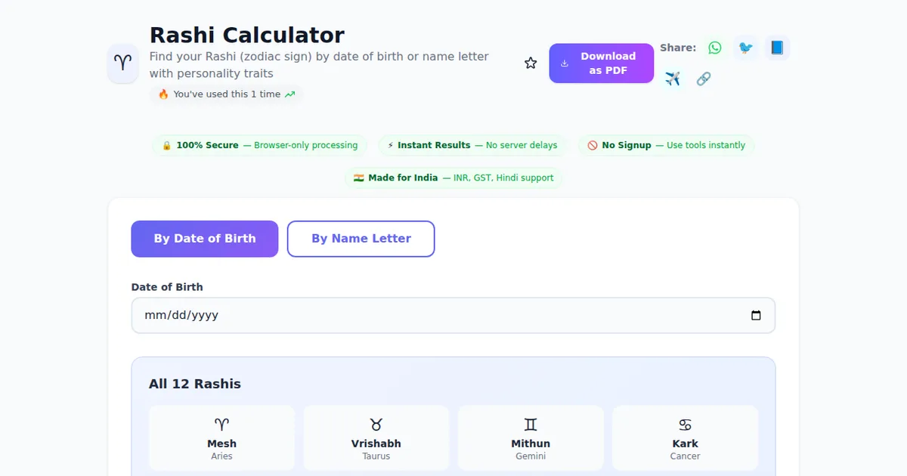The image size is (907, 476).
Task: Open the date picker calendar icon
Action: tap(756, 316)
